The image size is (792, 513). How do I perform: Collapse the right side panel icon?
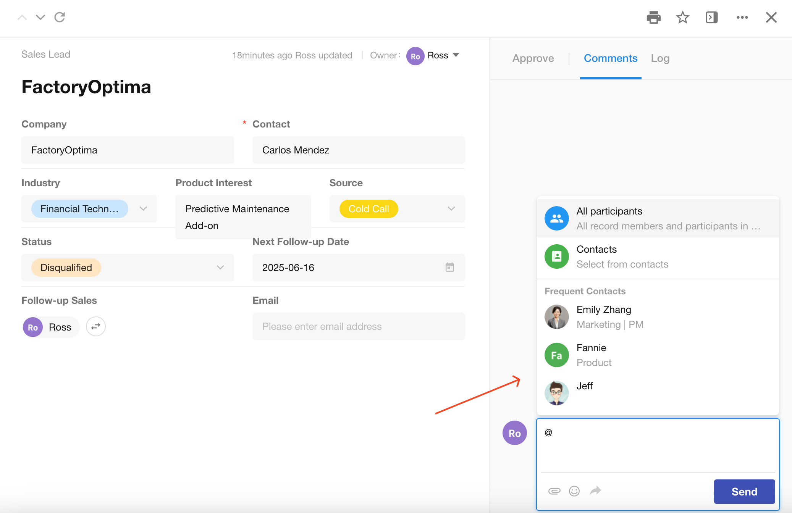(711, 18)
